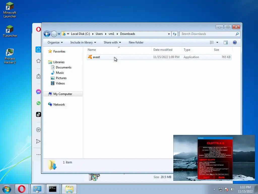The width and height of the screenshot is (258, 194).
Task: Click the Action Center flag tray icon
Action: (227, 189)
